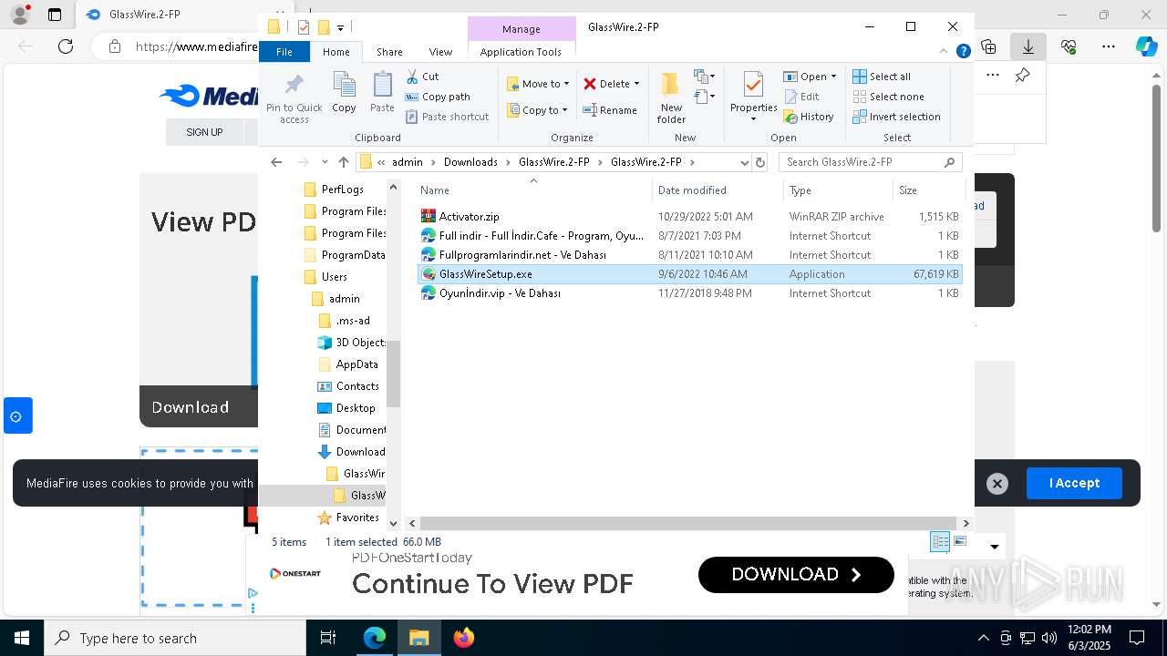Screen dimensions: 1167x656
Task: Switch to View ribbon tab
Action: pos(440,52)
